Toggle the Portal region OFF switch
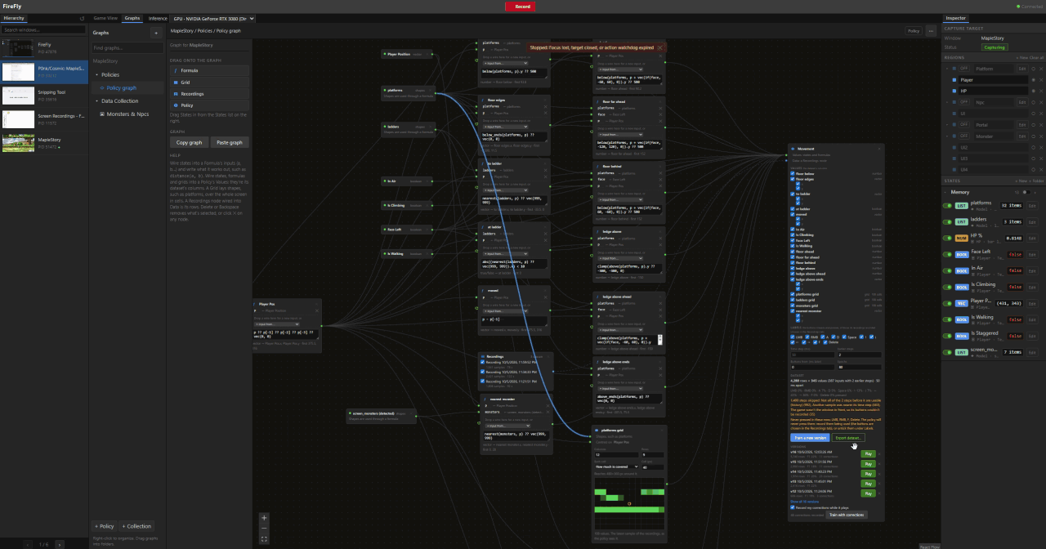 (964, 125)
